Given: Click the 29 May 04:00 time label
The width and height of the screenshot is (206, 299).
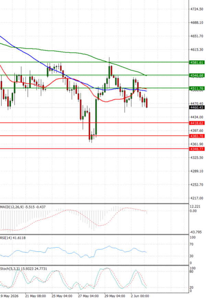Looking at the screenshot, I should [x=115, y=296].
